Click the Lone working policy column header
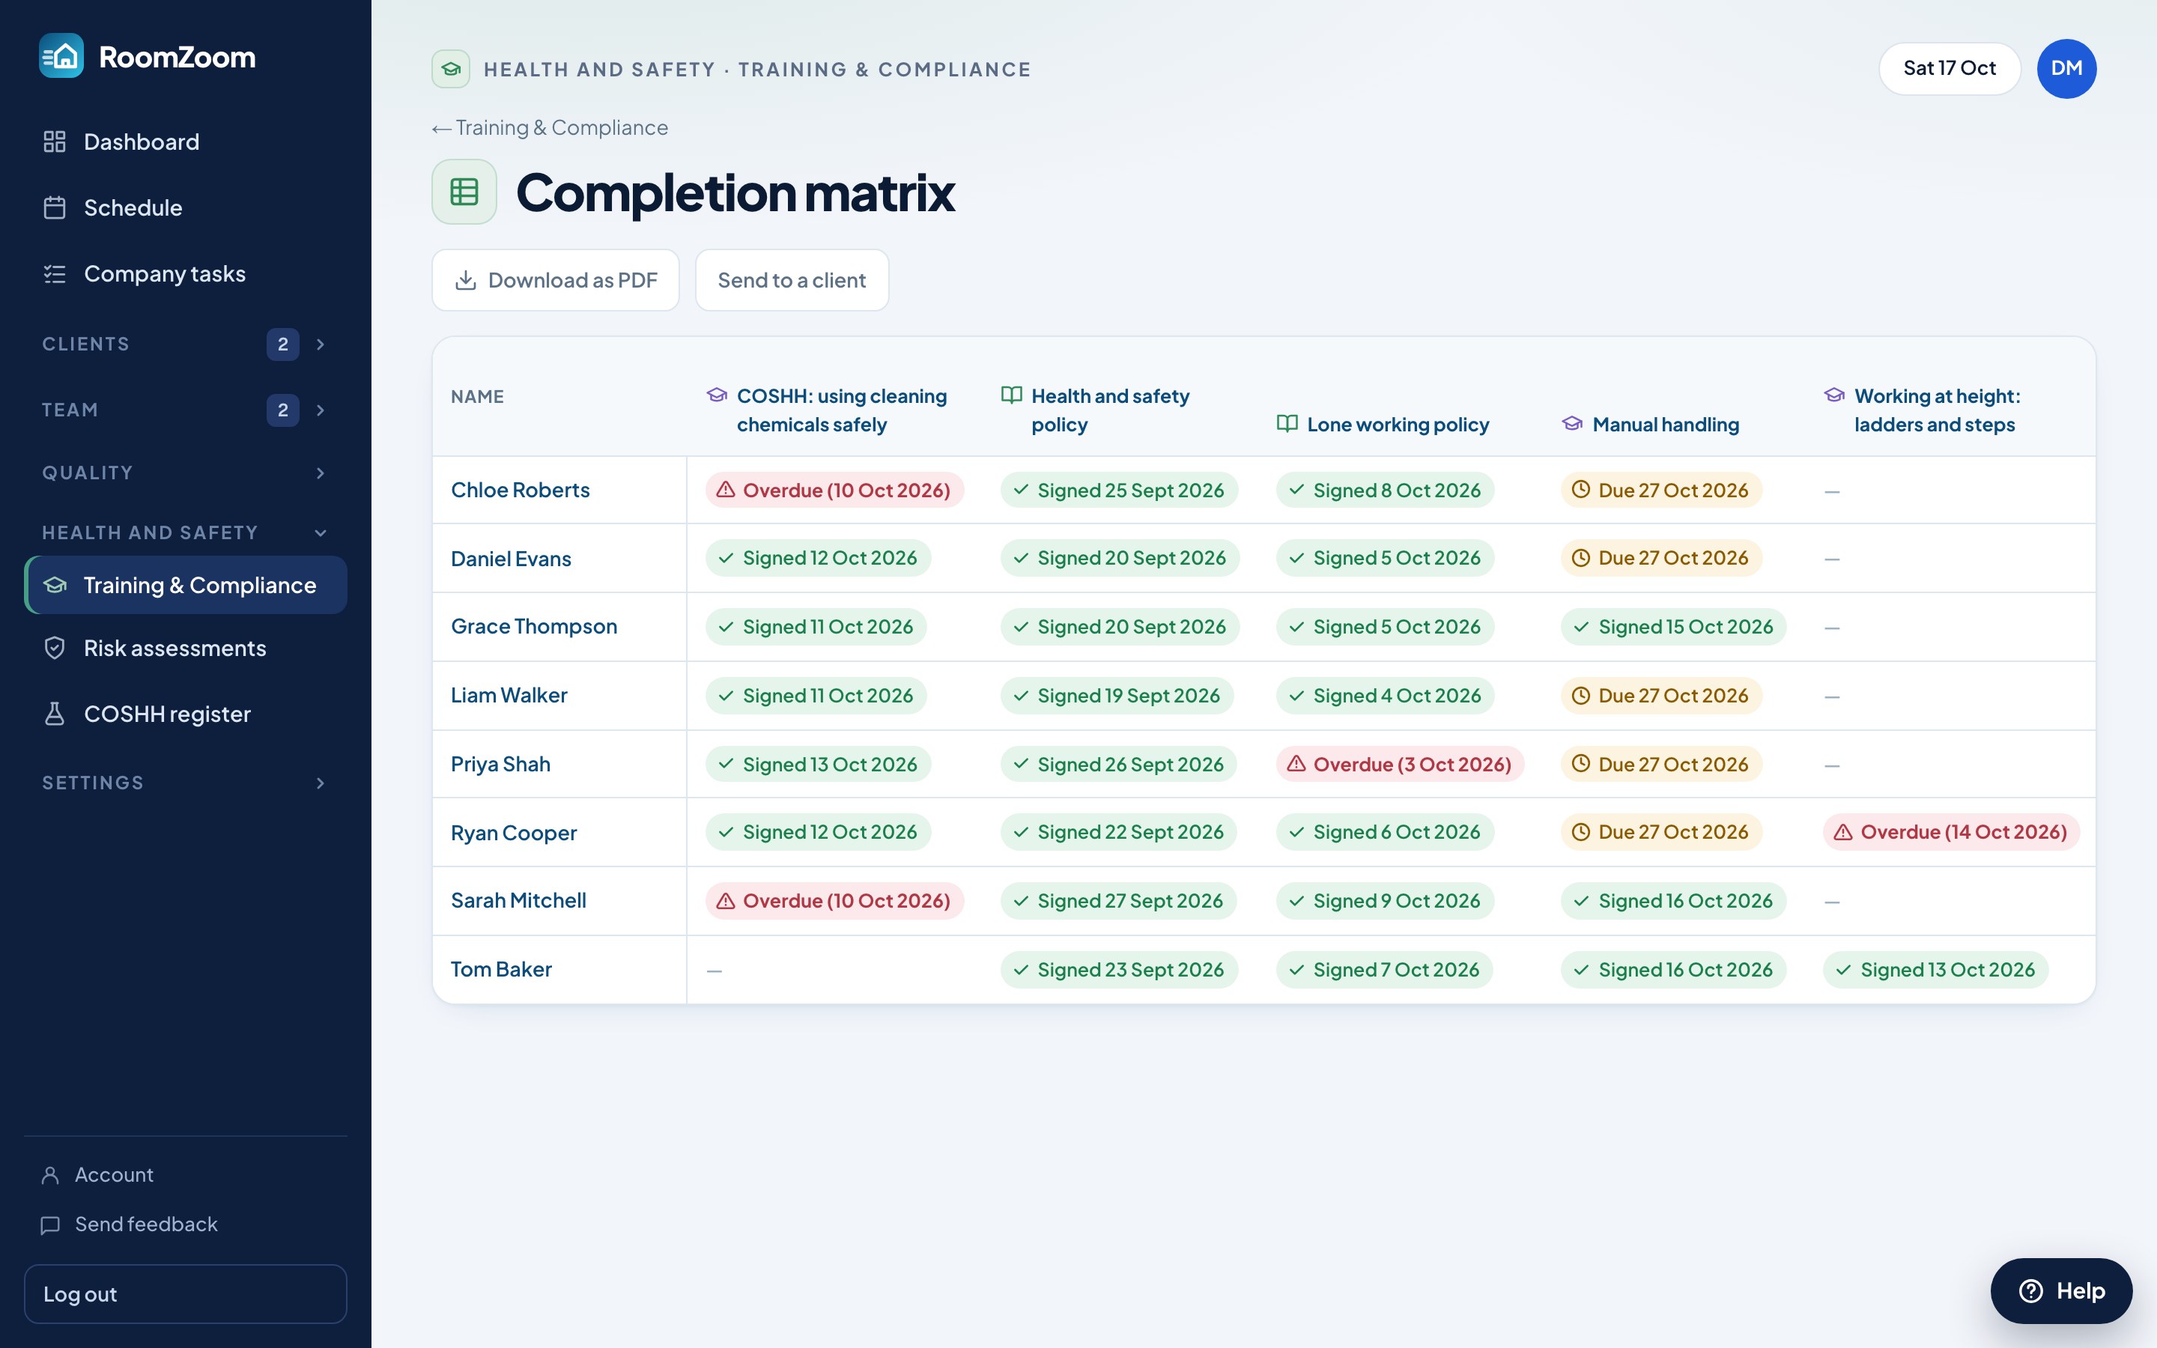2157x1348 pixels. [1383, 425]
